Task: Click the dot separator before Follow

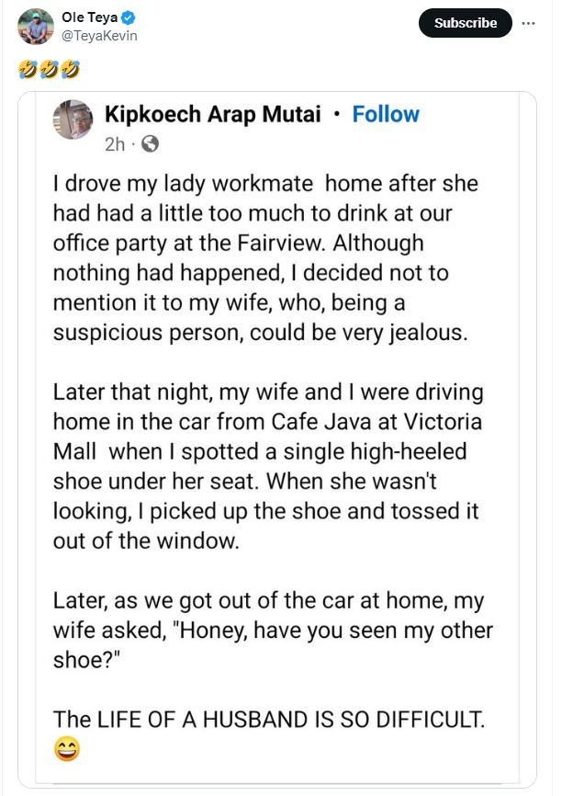Action: coord(338,115)
